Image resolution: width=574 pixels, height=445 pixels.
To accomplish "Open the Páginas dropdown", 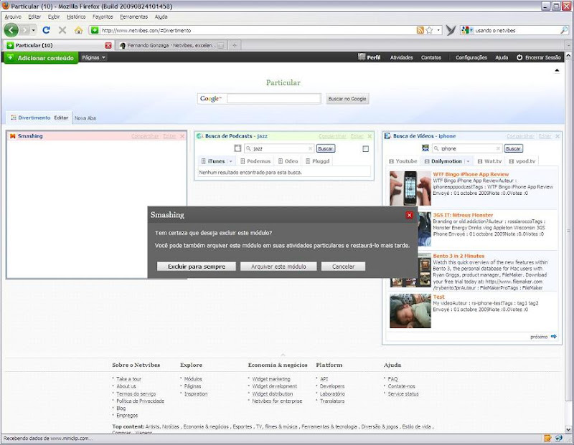I will coord(94,57).
